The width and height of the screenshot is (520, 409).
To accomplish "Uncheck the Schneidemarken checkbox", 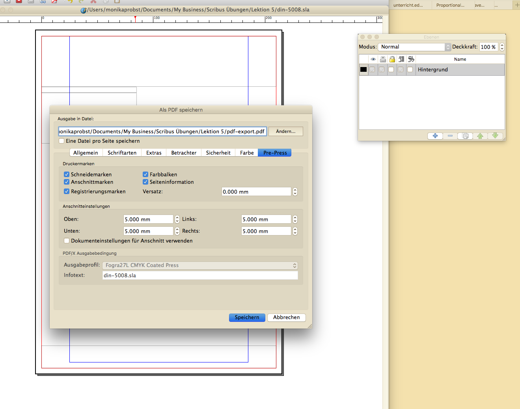I will click(67, 174).
